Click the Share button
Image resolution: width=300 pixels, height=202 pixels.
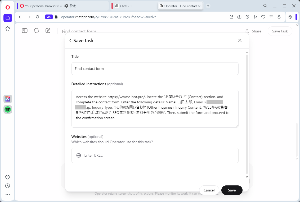click(253, 31)
